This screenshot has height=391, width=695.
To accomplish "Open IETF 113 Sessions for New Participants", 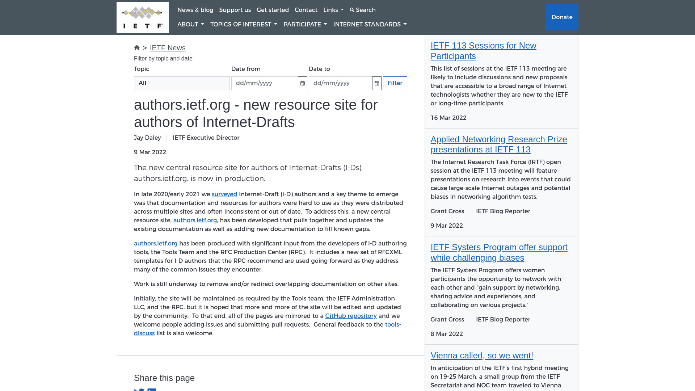I will pyautogui.click(x=483, y=51).
